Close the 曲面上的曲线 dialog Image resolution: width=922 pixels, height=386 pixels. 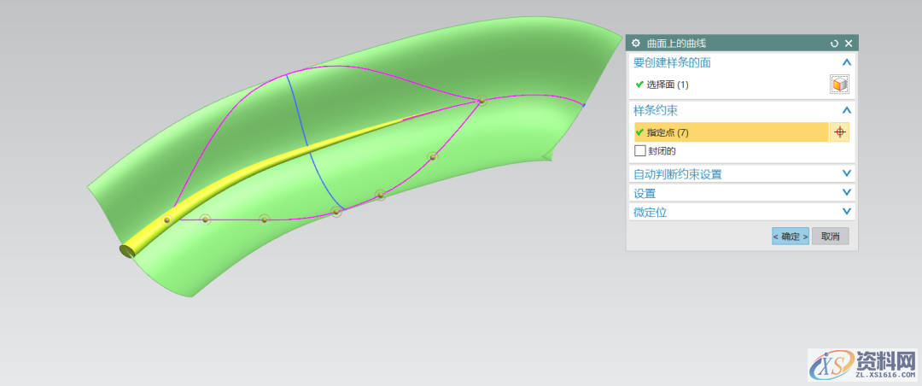click(849, 43)
